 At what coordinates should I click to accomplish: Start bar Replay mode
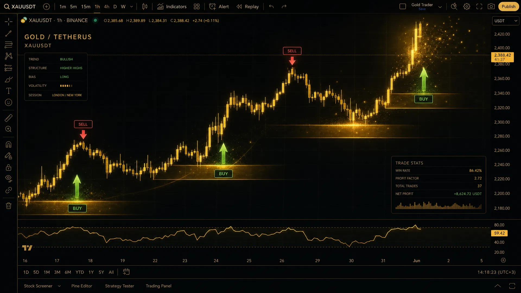coord(247,7)
